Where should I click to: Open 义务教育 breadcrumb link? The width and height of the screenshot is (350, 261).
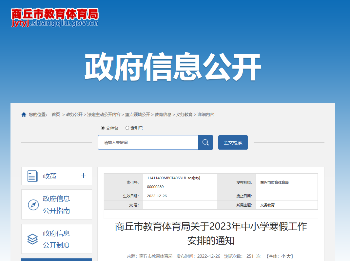[185, 114]
